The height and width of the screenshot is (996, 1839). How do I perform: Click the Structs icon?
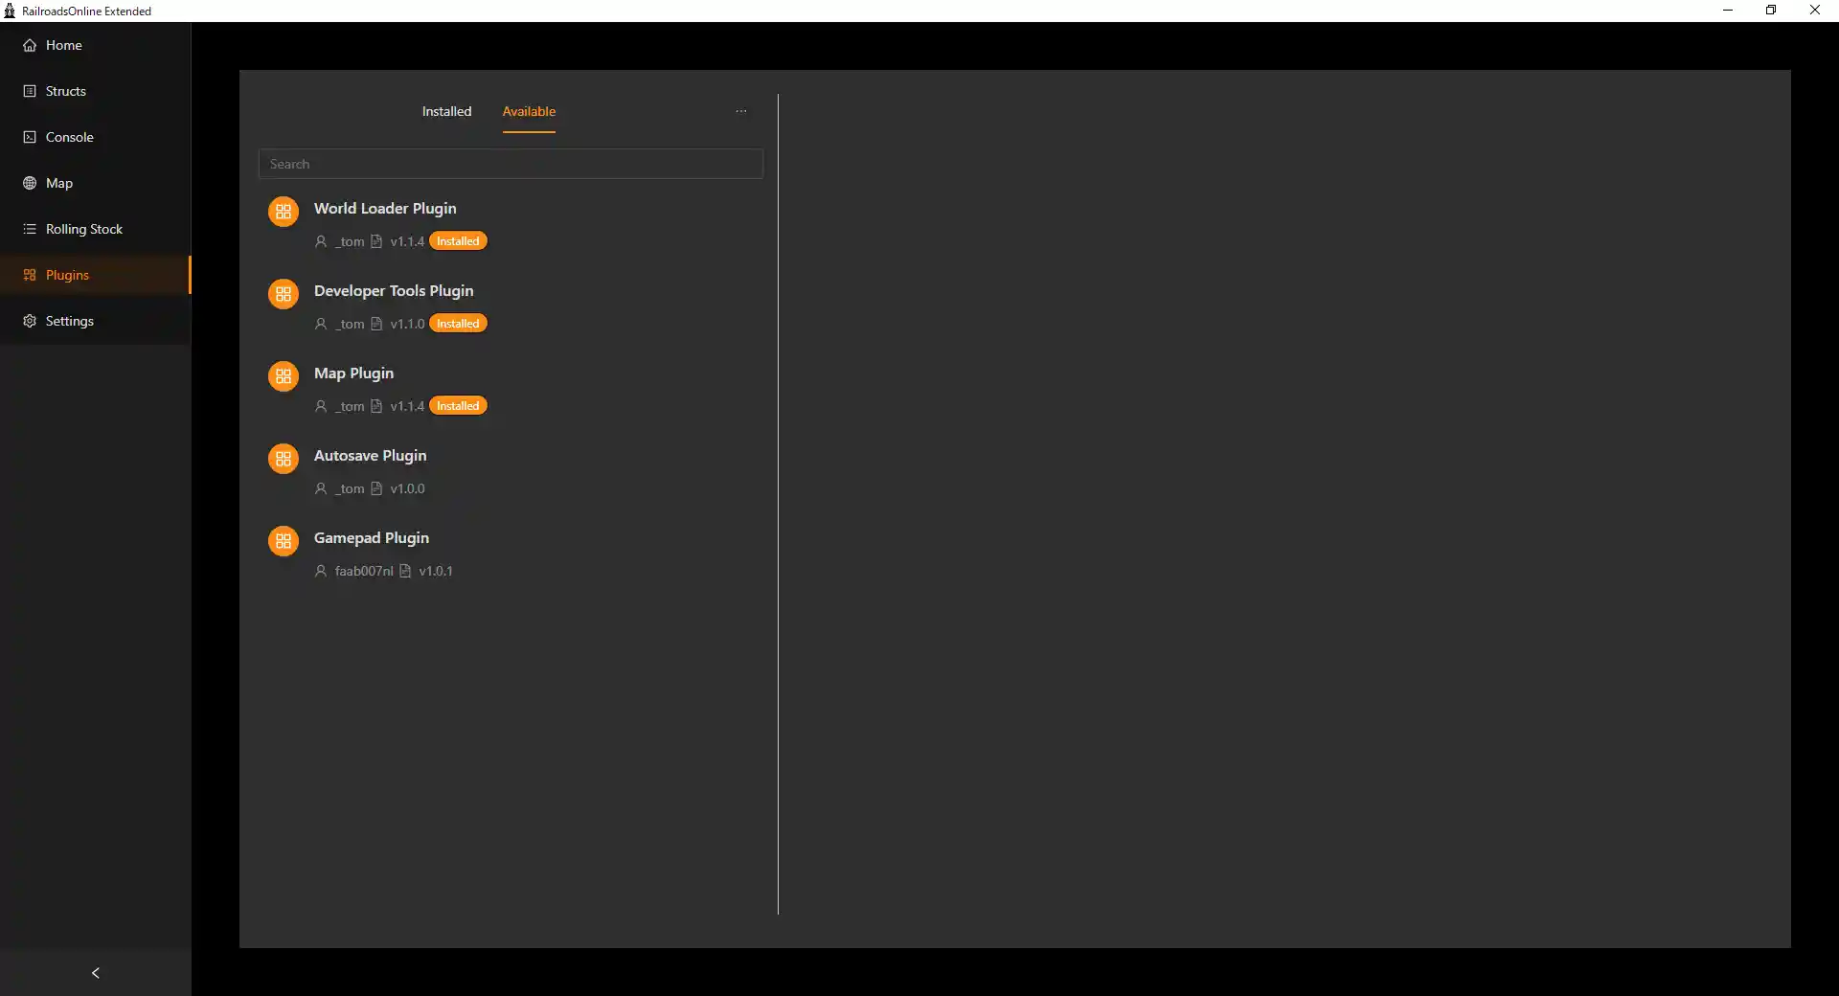pyautogui.click(x=30, y=91)
